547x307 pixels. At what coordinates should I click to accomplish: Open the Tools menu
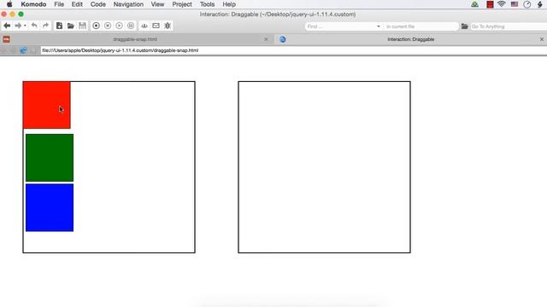tap(207, 4)
